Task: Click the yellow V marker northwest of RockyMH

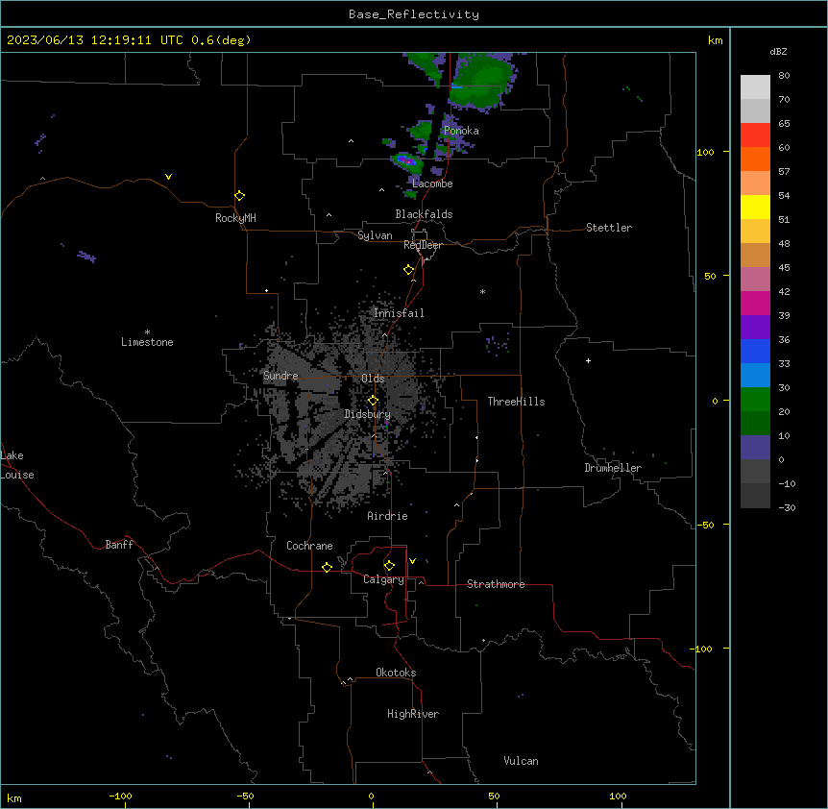Action: tap(168, 177)
